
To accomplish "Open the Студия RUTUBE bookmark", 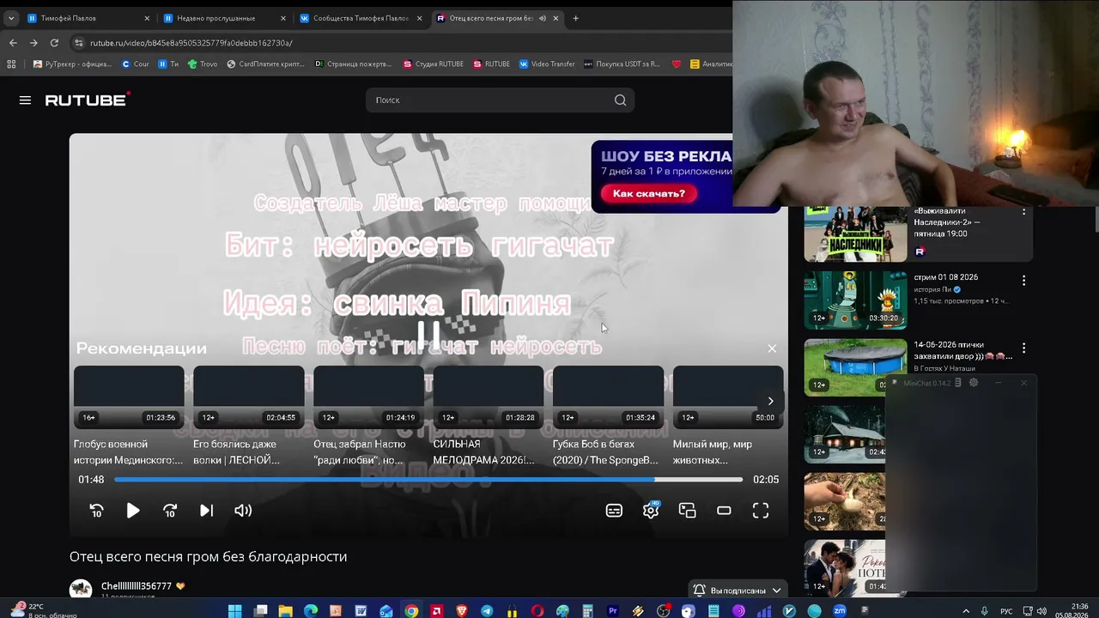I will [432, 64].
